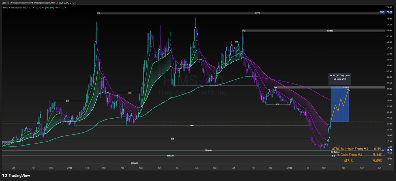Click the 'Jul' label on time axis
396x181 pixels.
tap(177, 168)
